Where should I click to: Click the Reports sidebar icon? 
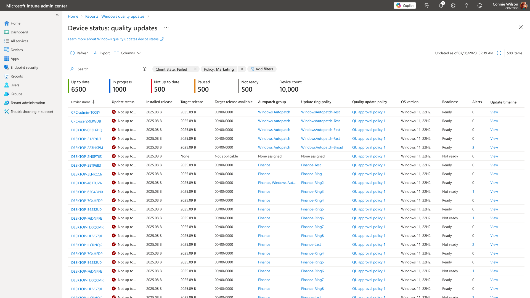click(7, 76)
